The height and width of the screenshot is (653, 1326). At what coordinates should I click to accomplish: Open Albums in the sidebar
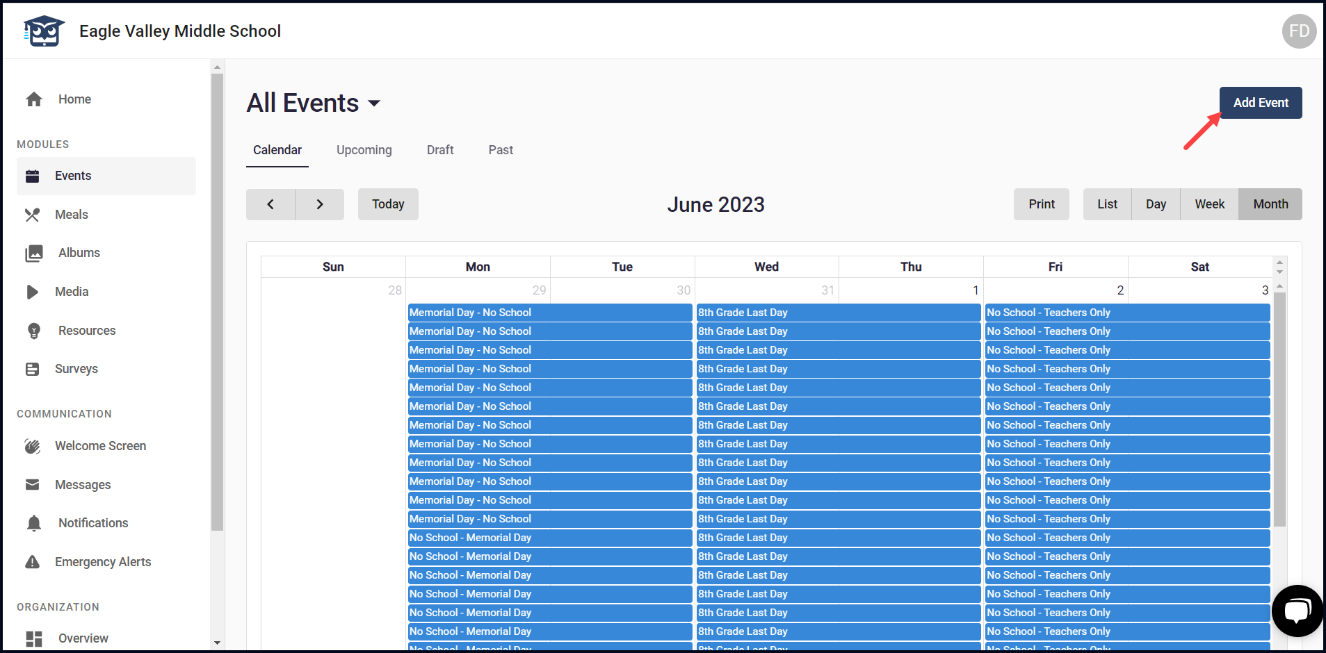click(x=106, y=253)
